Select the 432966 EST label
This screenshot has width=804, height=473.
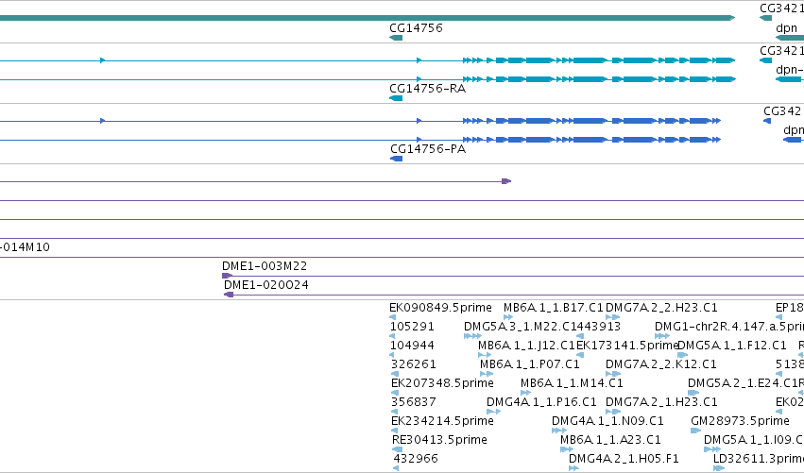tap(416, 459)
